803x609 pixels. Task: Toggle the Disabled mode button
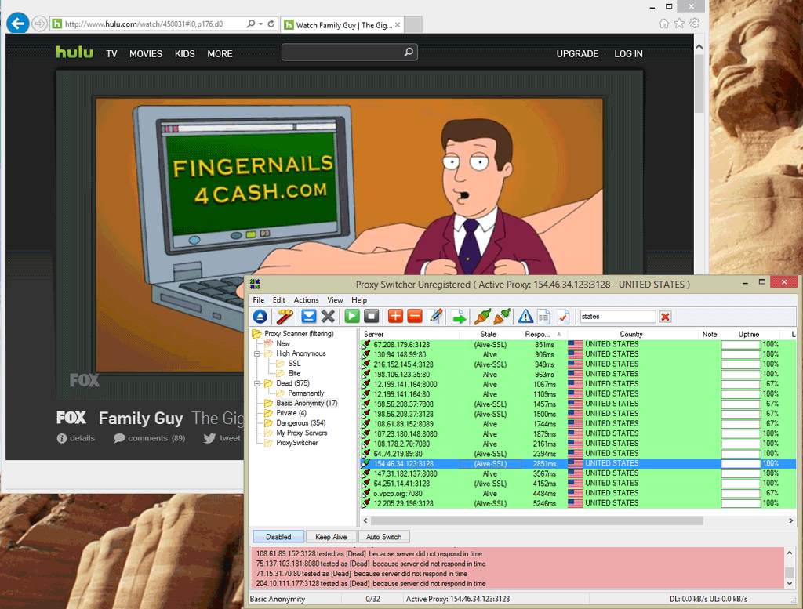coord(278,537)
